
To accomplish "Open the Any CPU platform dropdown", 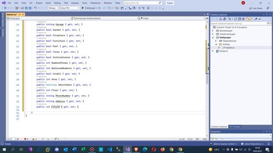I will click(x=70, y=8).
